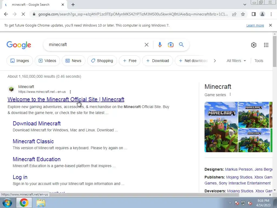
Task: Open the Minecraft Education sitelink
Action: 37,159
